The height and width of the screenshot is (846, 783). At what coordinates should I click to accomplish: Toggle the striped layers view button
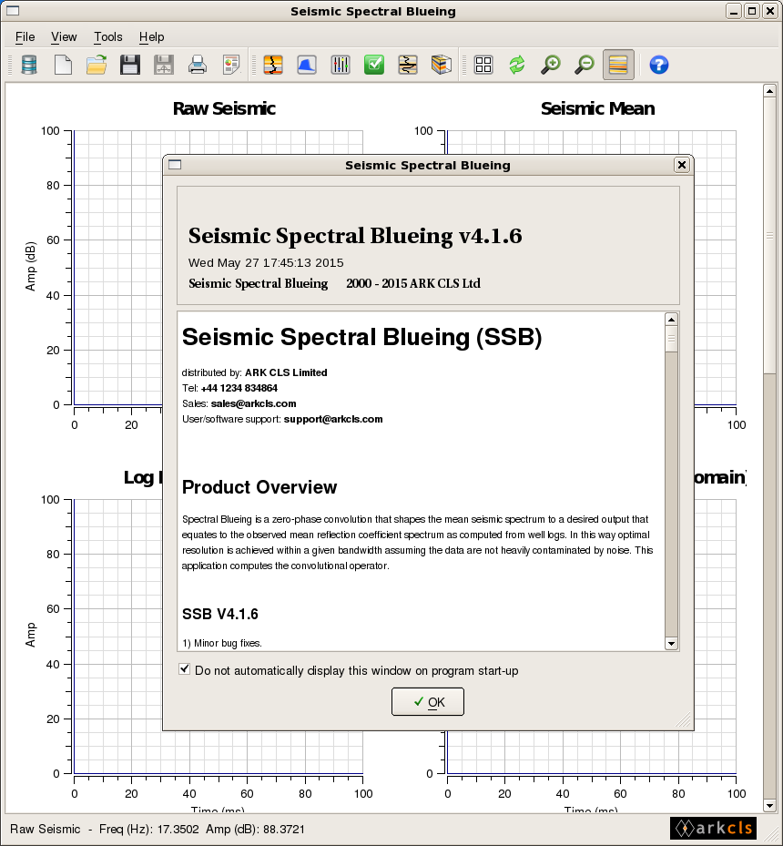click(x=618, y=65)
